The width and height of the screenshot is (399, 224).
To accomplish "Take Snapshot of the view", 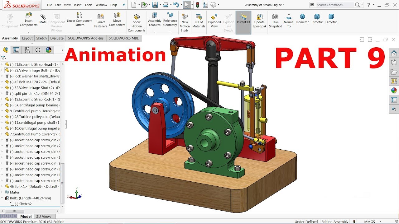I will (x=275, y=21).
